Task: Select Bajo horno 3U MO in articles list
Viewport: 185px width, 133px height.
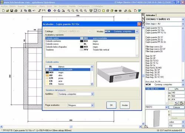Action: coord(154,68)
